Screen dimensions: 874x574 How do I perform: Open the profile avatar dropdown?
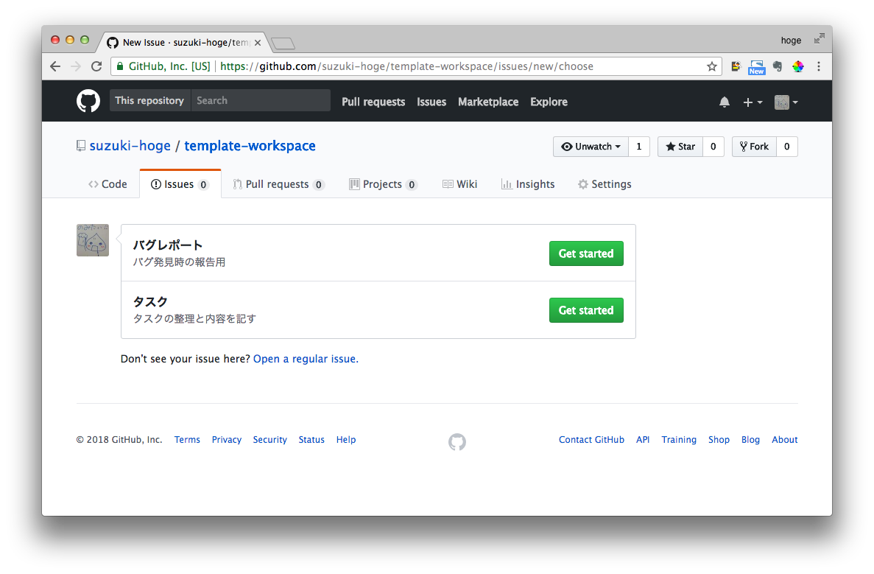(x=785, y=102)
